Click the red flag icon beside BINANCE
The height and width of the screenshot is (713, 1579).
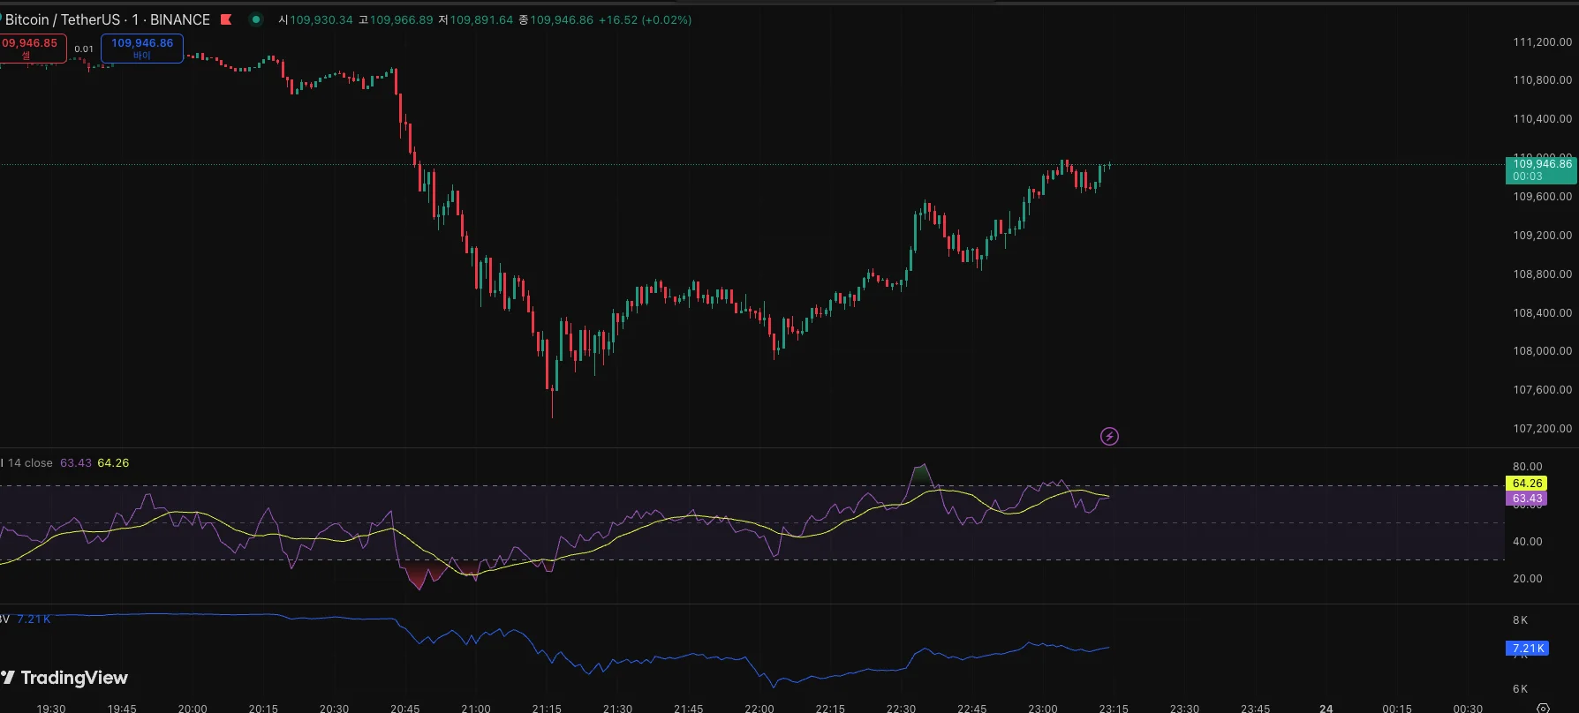click(226, 19)
